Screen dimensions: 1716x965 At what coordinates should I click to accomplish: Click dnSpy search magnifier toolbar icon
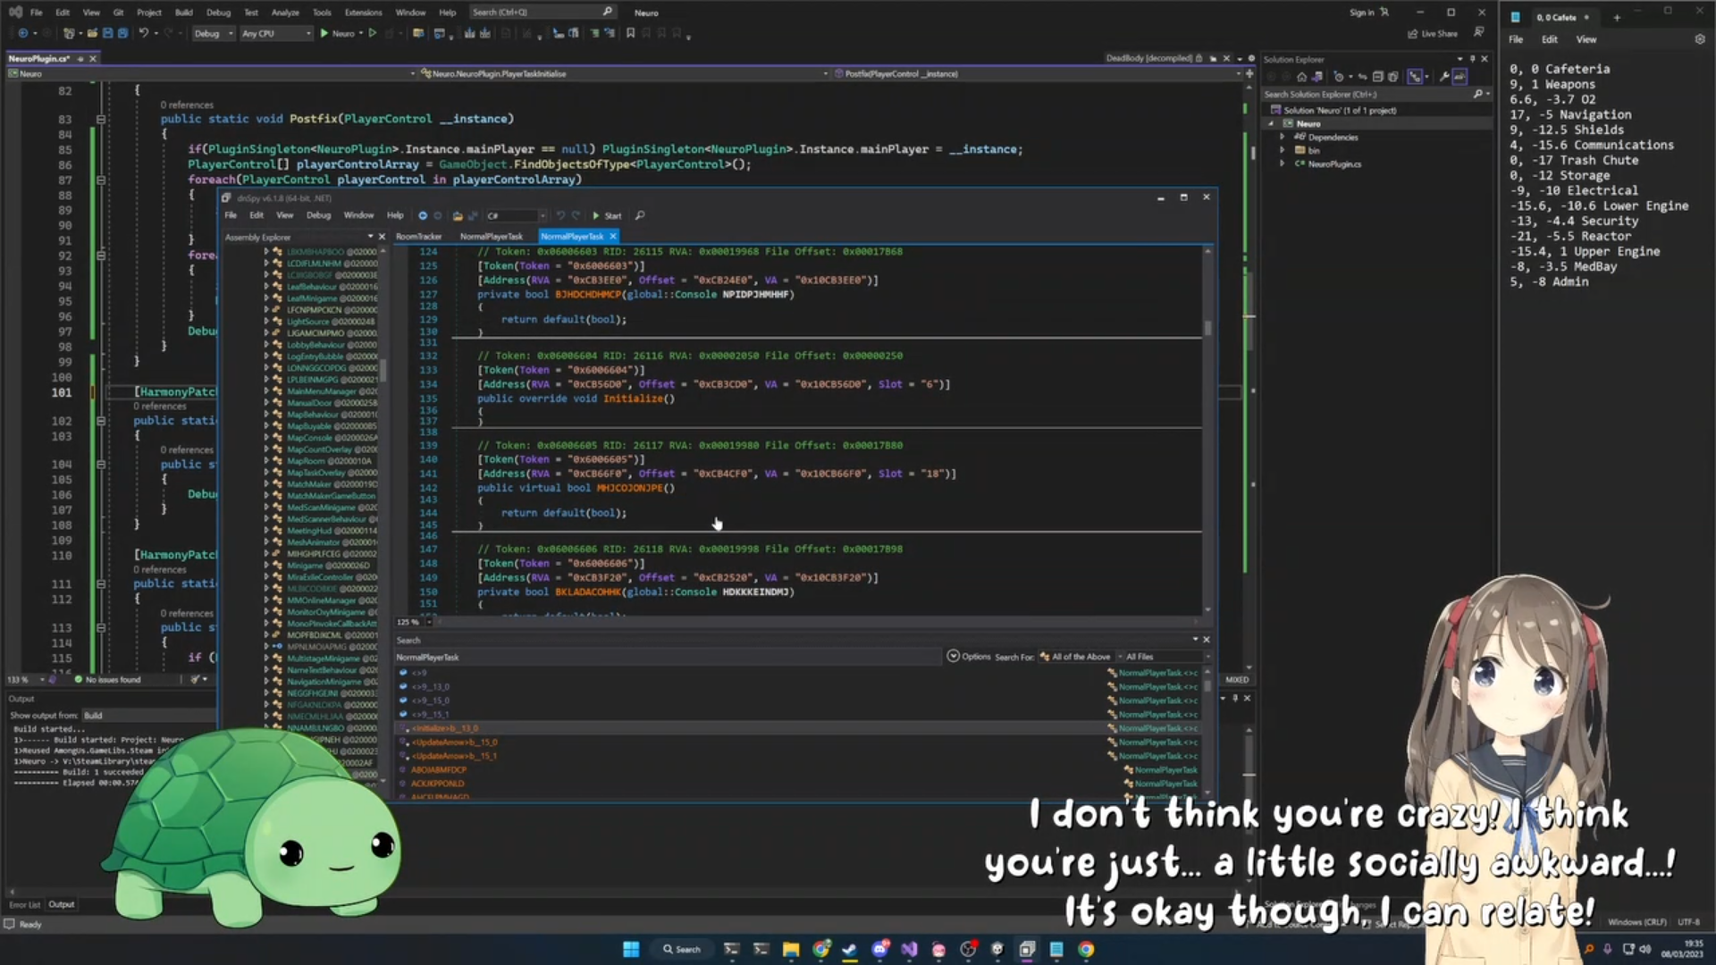click(x=640, y=215)
